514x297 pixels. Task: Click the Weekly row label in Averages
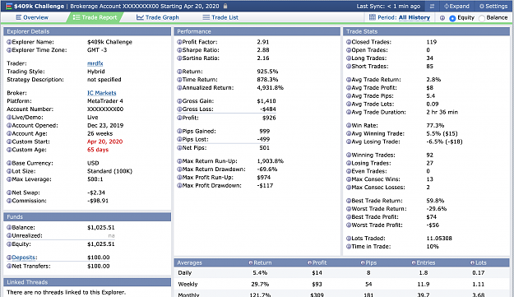(x=188, y=284)
